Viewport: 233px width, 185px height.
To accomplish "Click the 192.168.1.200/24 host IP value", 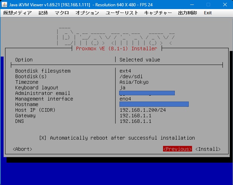I will 143,110.
